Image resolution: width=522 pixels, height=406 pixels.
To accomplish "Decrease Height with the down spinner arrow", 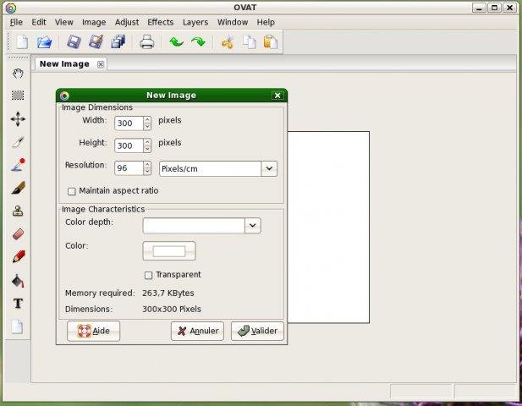I will pyautogui.click(x=147, y=149).
